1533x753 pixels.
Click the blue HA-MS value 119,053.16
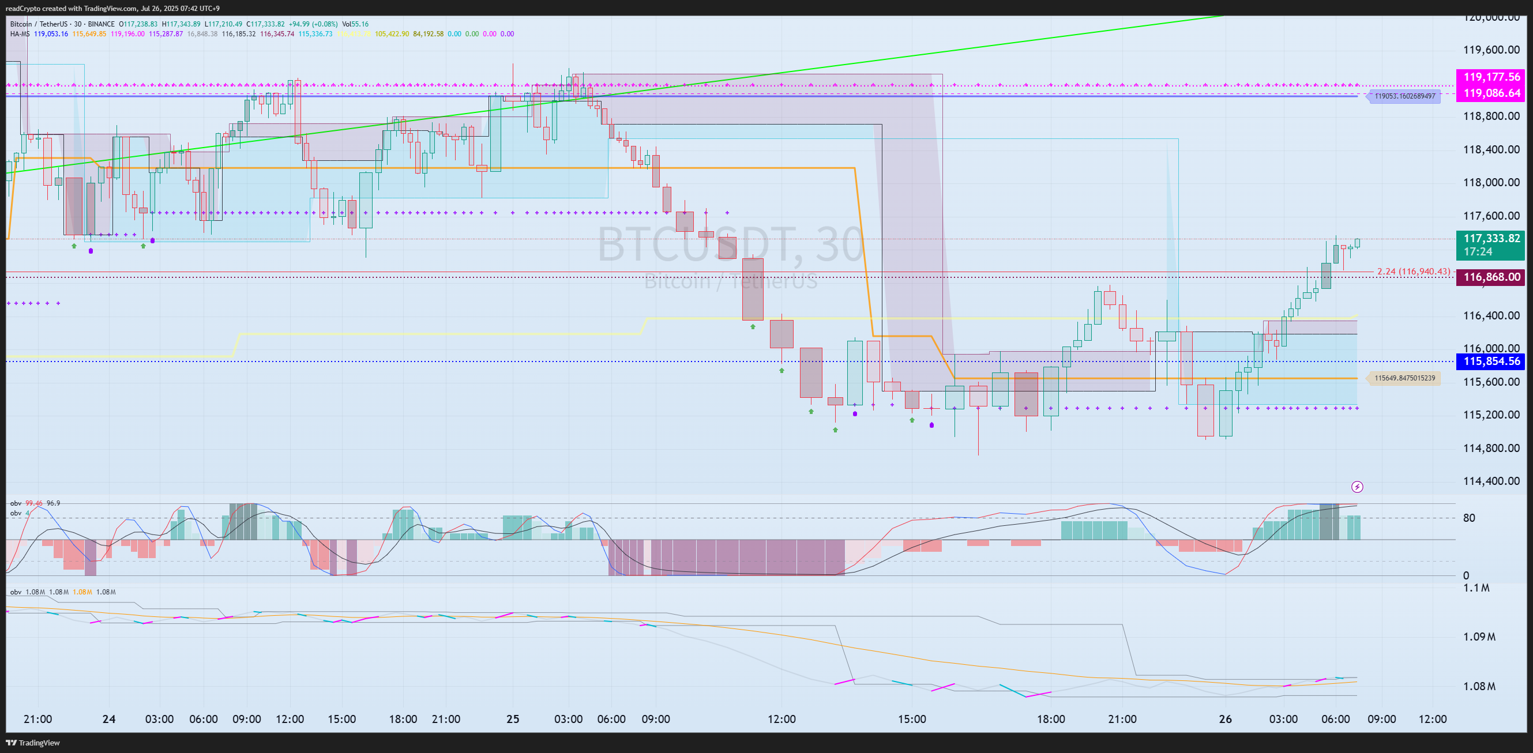click(x=51, y=34)
